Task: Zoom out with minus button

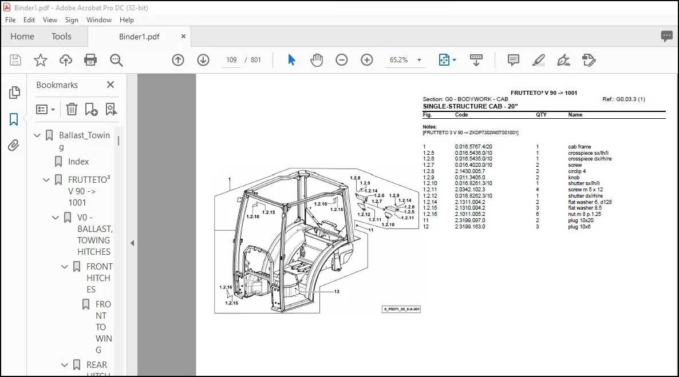Action: [x=342, y=60]
